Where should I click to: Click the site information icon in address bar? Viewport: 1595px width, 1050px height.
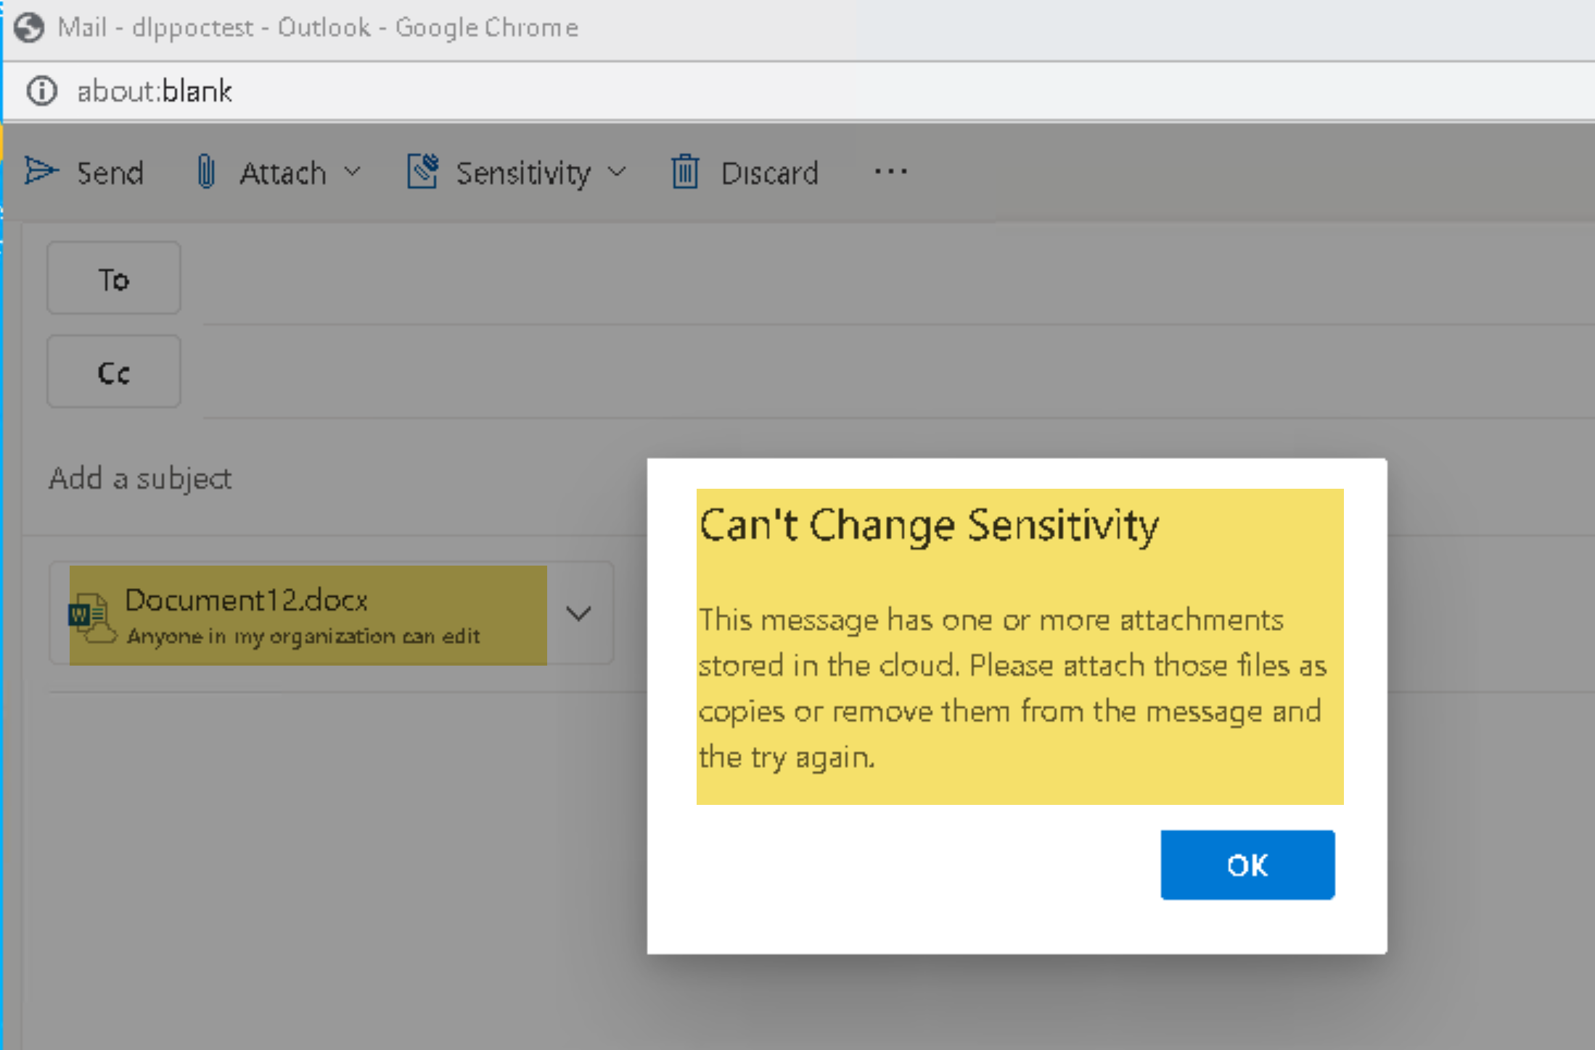coord(41,91)
